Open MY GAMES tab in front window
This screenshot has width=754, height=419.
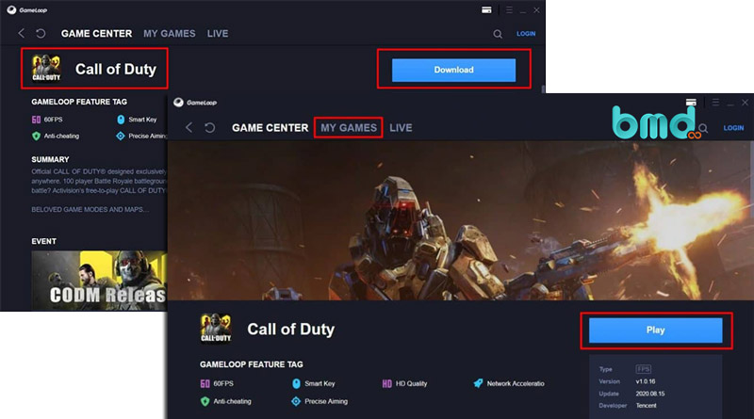349,128
